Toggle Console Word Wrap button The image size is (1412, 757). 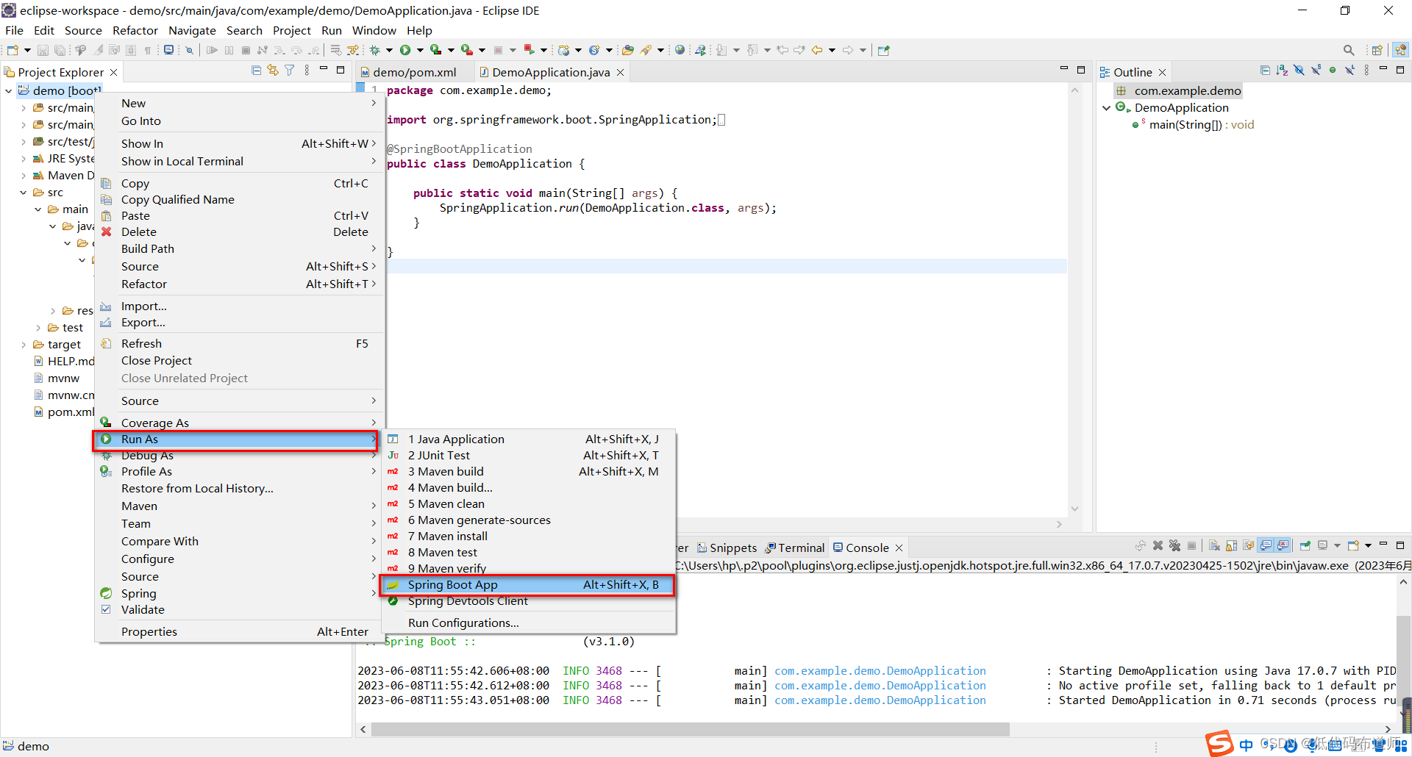point(1248,545)
